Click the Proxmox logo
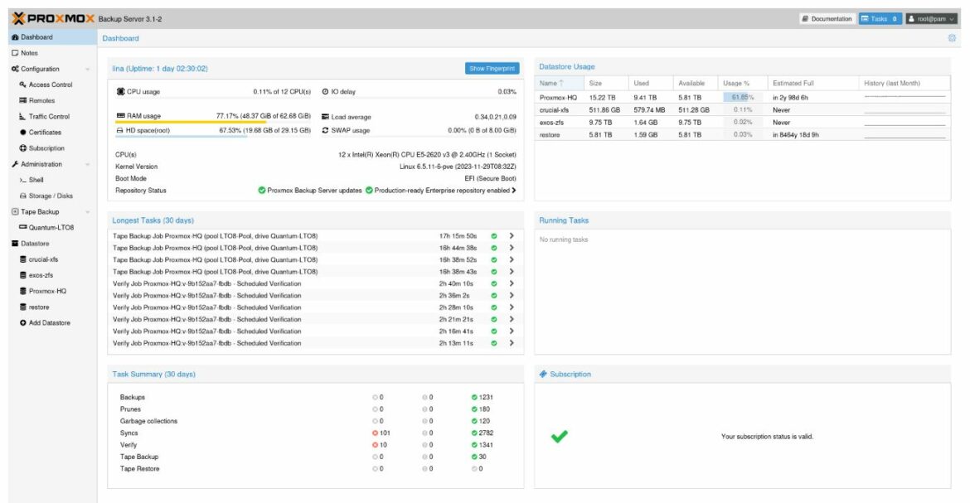The width and height of the screenshot is (970, 503). pyautogui.click(x=53, y=18)
